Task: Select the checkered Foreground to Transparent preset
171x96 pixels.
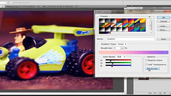Action: pos(108,21)
